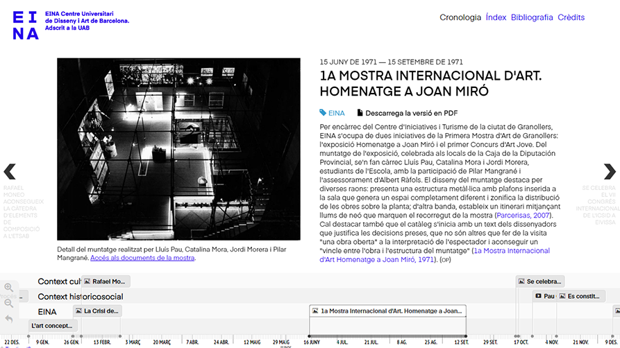Select the Es constit... timeline event

pyautogui.click(x=581, y=296)
